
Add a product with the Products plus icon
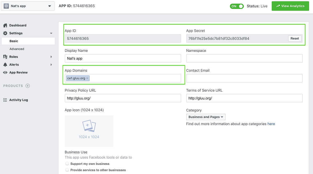(x=28, y=86)
